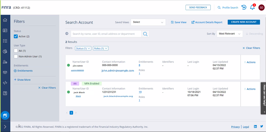Click the notification bell icon
Image resolution: width=266 pixels, height=132 pixels.
tap(252, 8)
